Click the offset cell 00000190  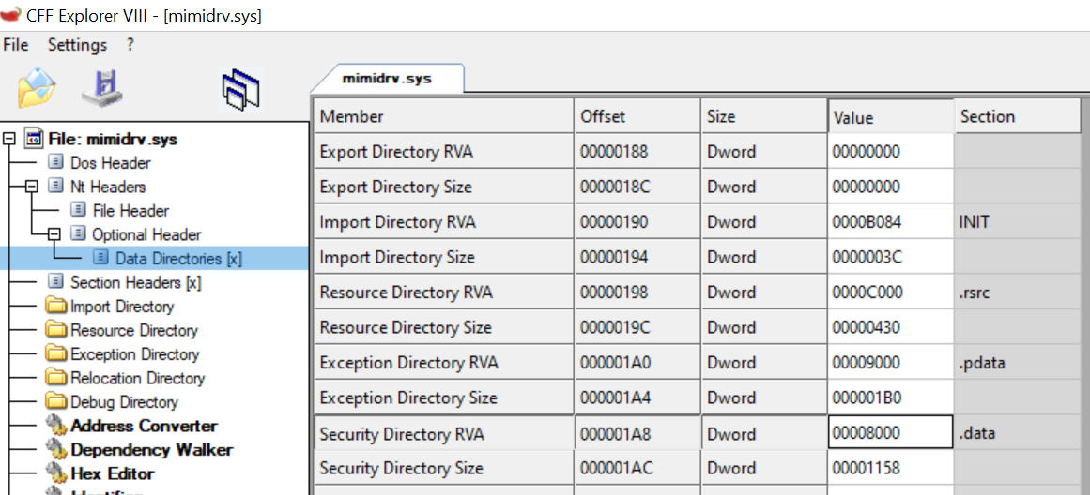637,222
